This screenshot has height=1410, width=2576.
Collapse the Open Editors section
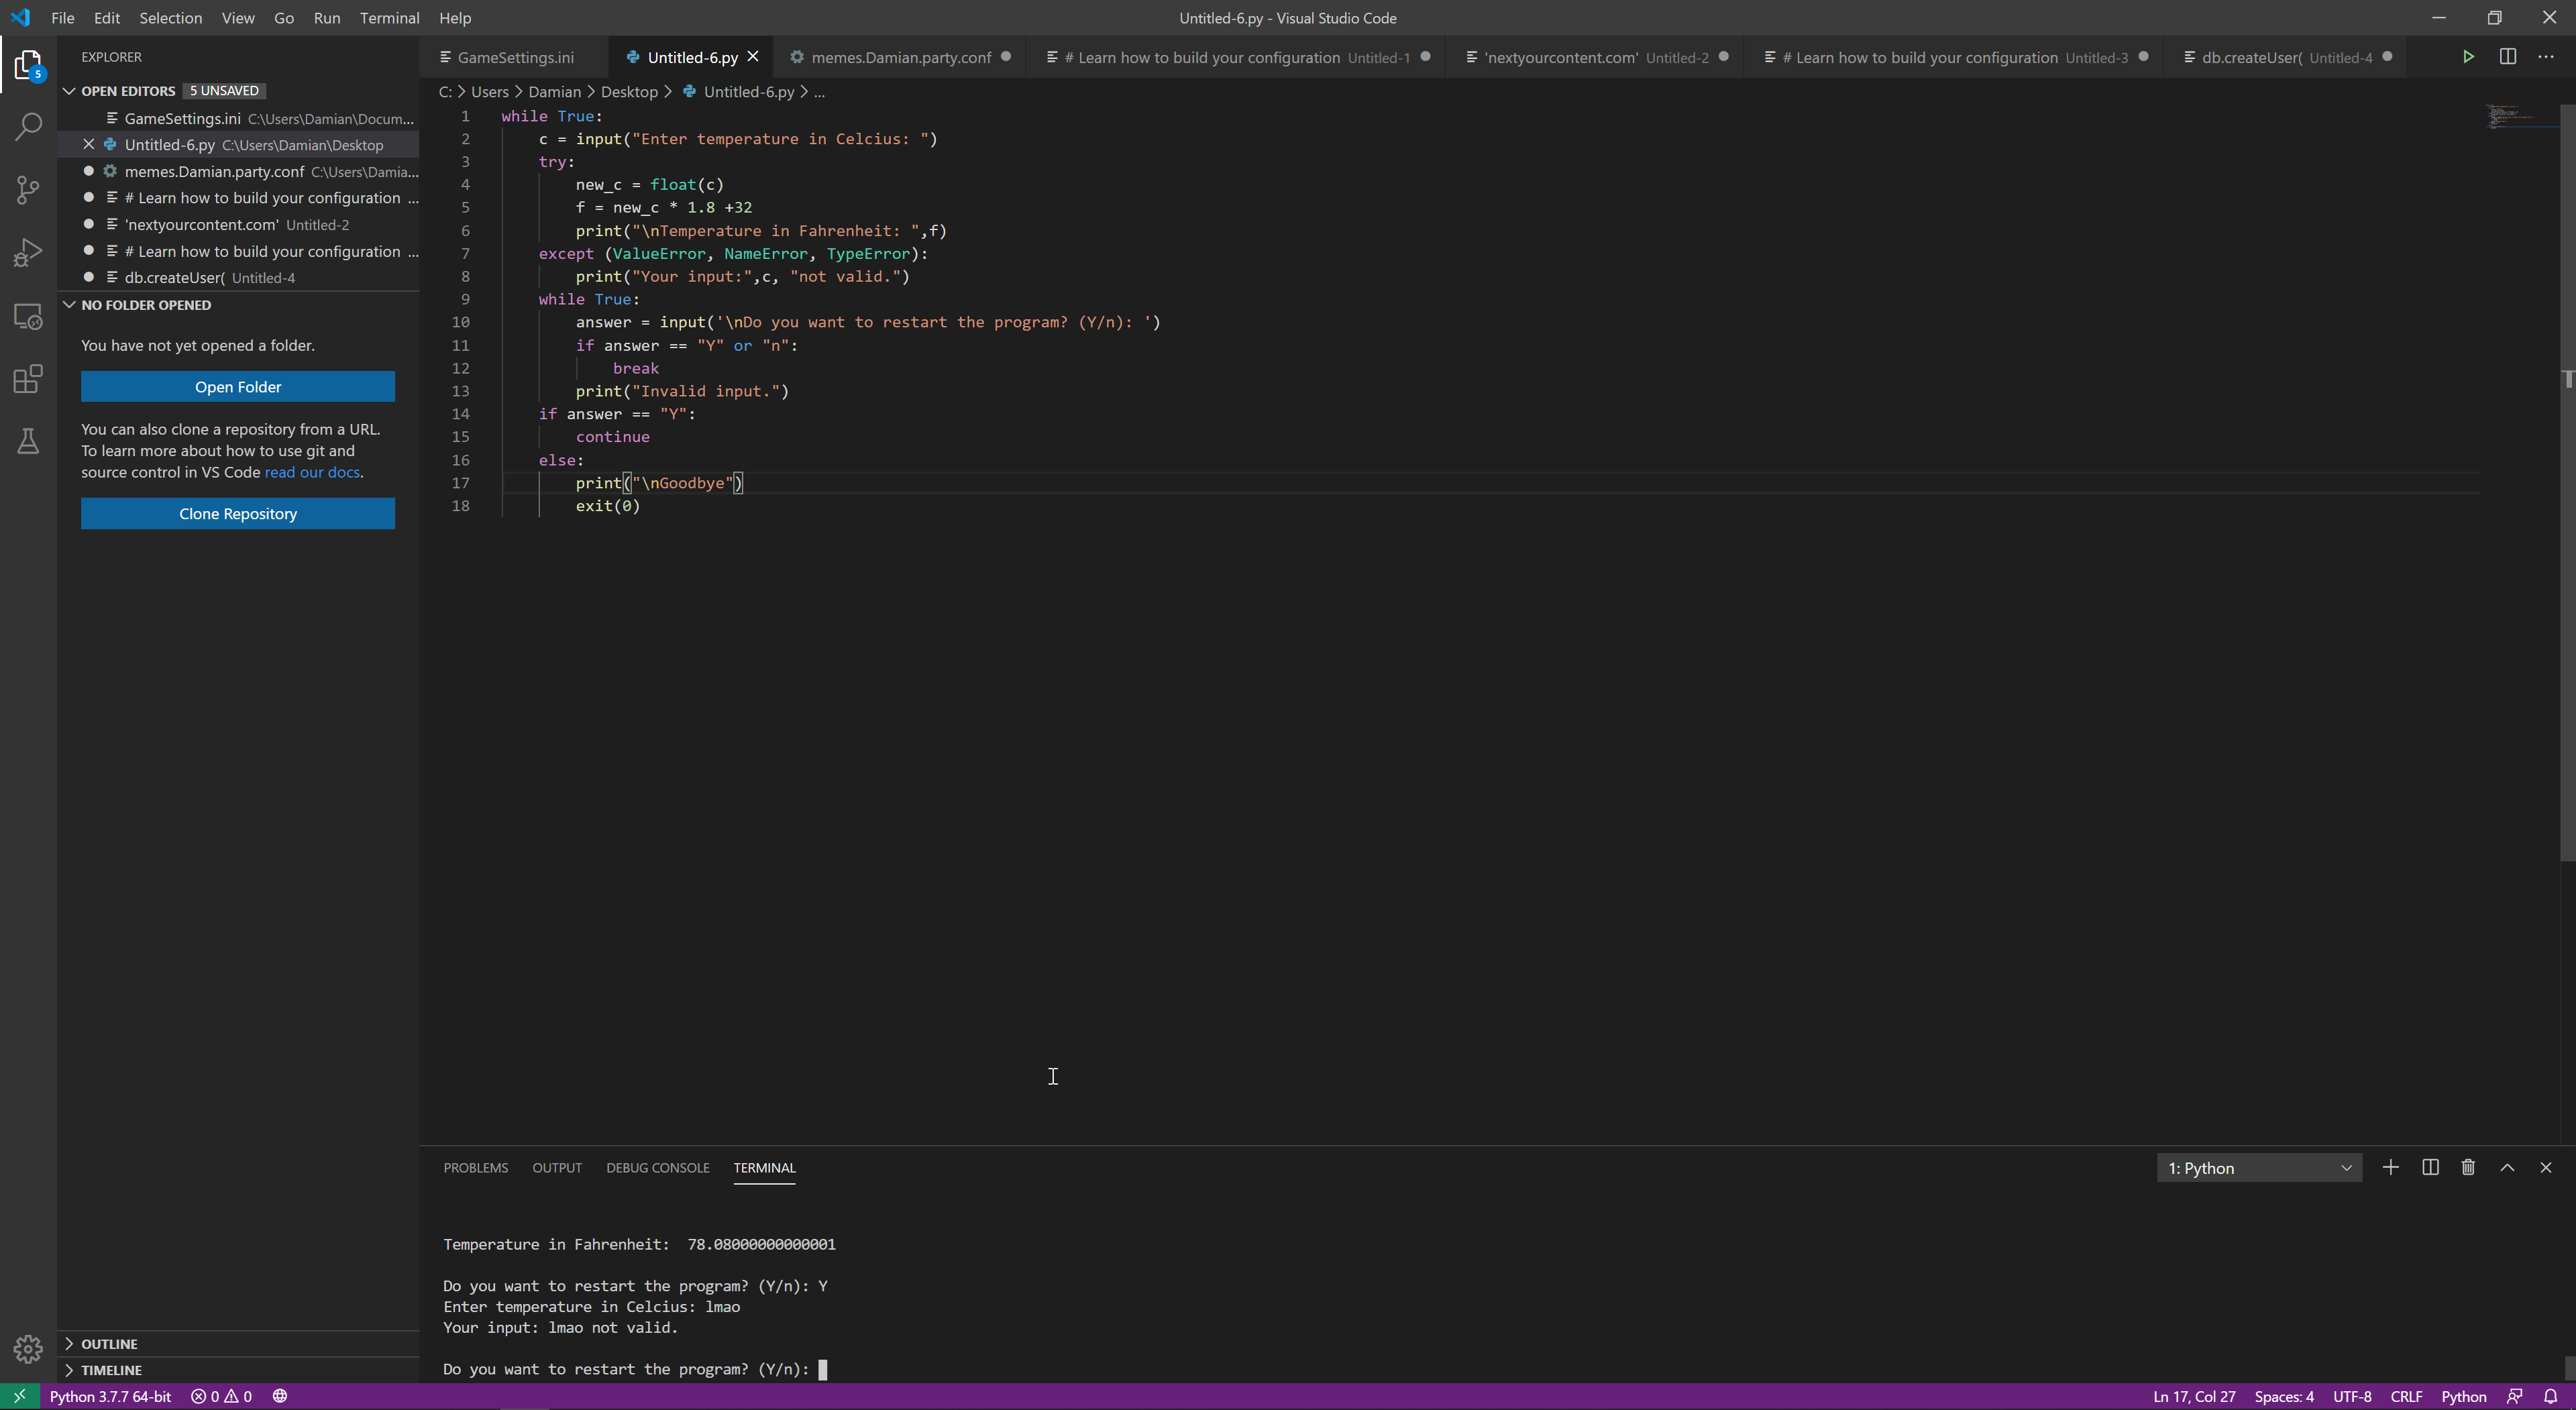(x=69, y=91)
